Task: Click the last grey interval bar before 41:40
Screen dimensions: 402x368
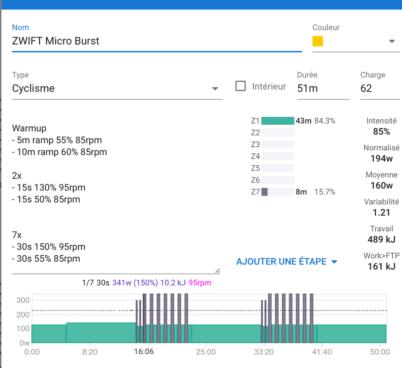Action: (x=312, y=318)
